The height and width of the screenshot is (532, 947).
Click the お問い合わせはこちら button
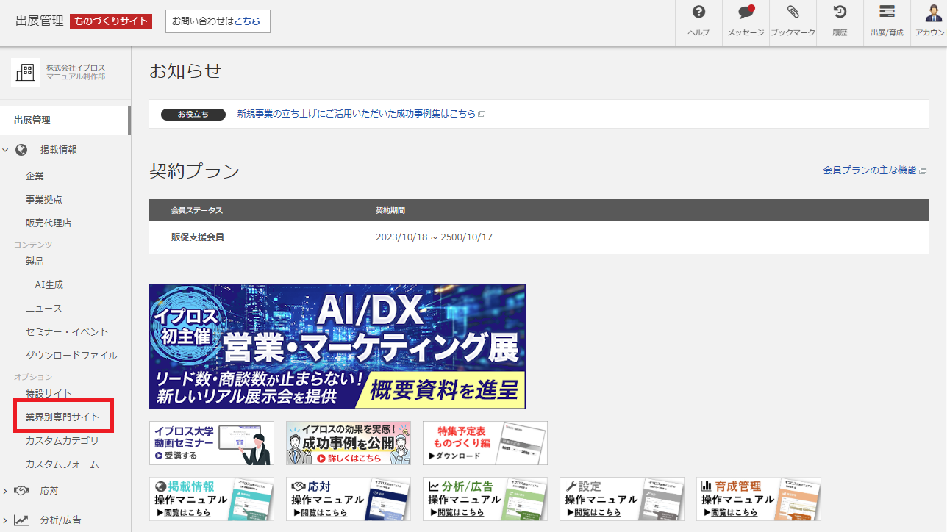point(218,21)
